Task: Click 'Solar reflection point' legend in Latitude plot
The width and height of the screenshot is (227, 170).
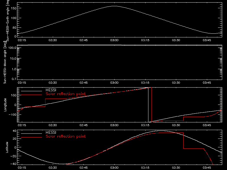Action: click(x=66, y=136)
